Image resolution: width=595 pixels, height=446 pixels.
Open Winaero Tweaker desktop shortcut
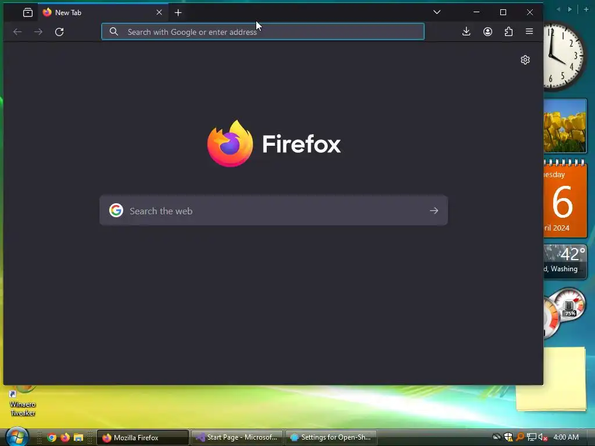tap(23, 402)
